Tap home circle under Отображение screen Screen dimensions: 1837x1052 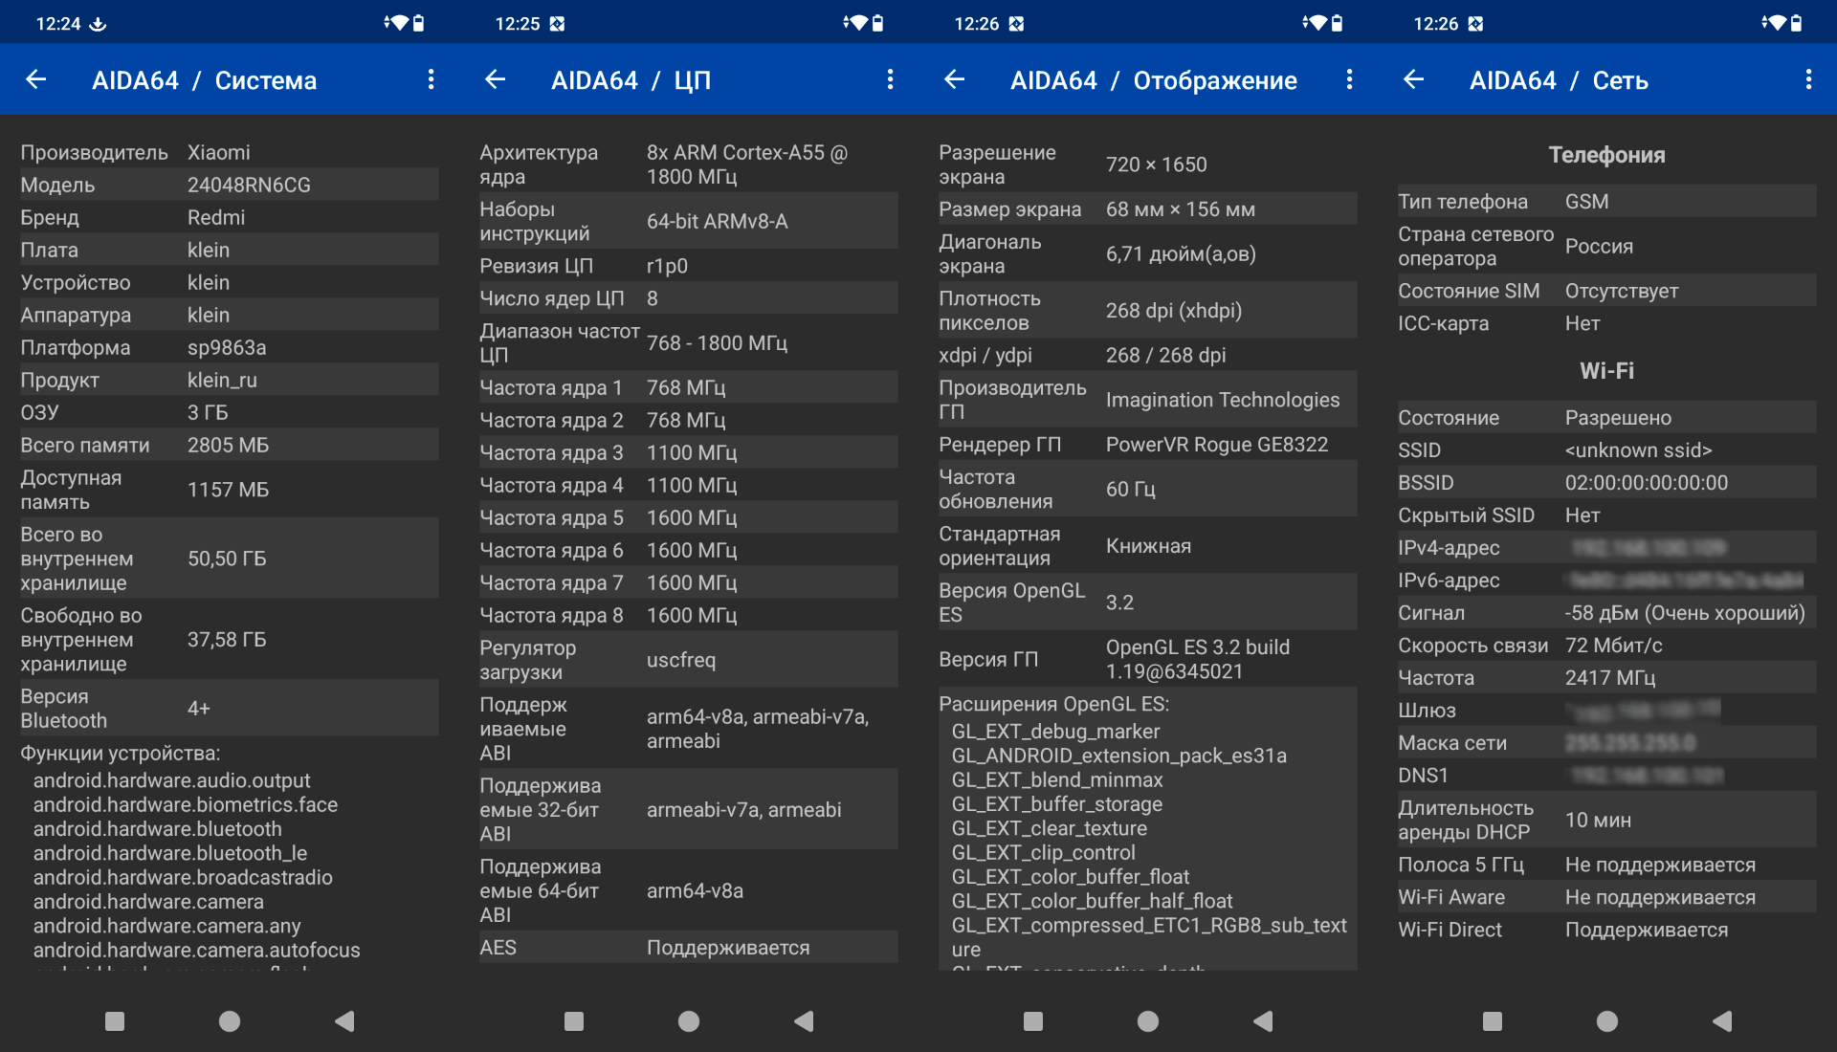click(1148, 1021)
